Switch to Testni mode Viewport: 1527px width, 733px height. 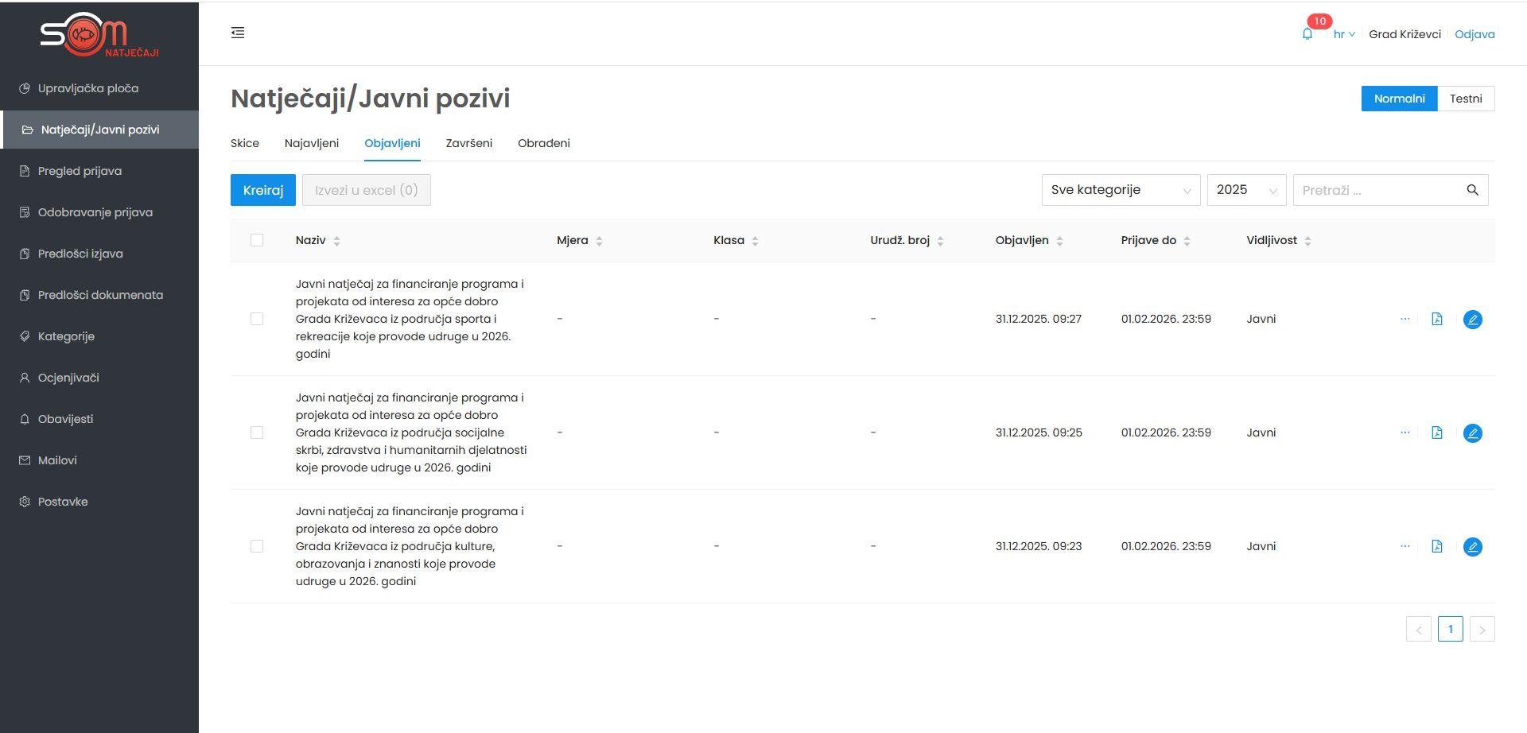[x=1465, y=99]
